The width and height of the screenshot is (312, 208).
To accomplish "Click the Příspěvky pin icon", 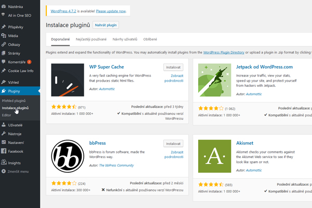I will tap(4, 27).
